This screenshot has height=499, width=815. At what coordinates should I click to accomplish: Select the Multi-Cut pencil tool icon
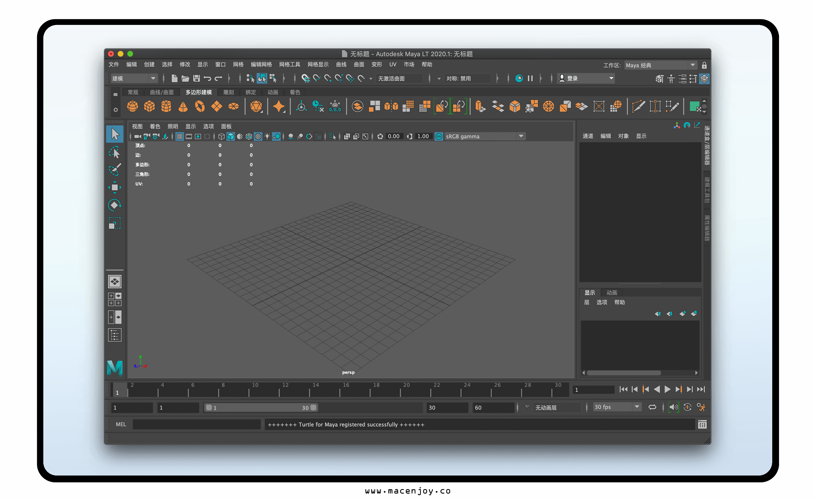tap(638, 106)
